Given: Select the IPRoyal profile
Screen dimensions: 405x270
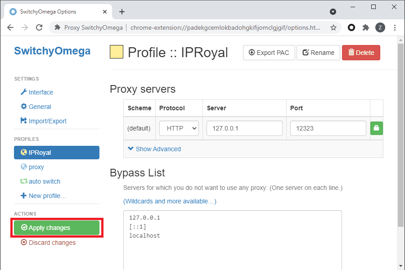Looking at the screenshot, I should [57, 153].
